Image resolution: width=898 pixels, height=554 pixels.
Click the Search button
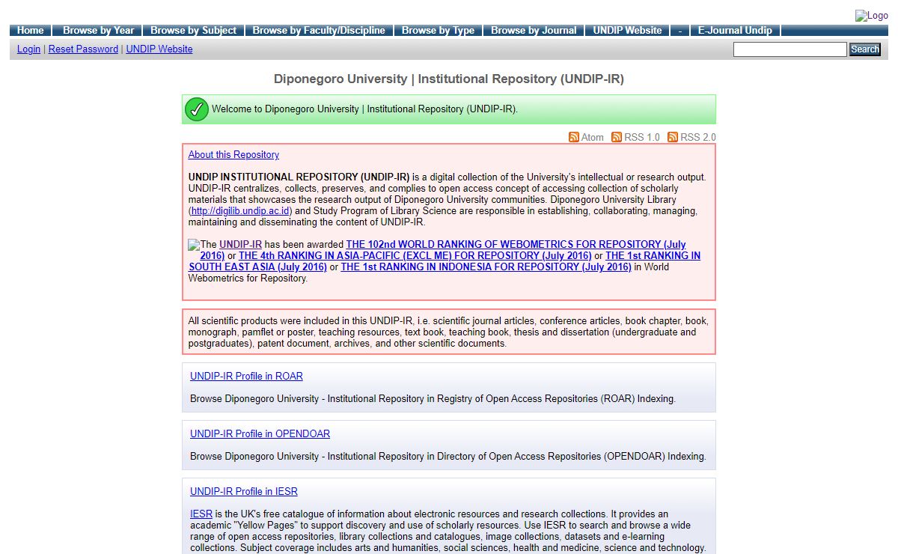tap(865, 49)
